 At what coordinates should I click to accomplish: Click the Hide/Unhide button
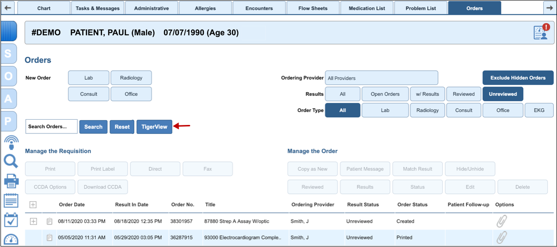point(470,169)
